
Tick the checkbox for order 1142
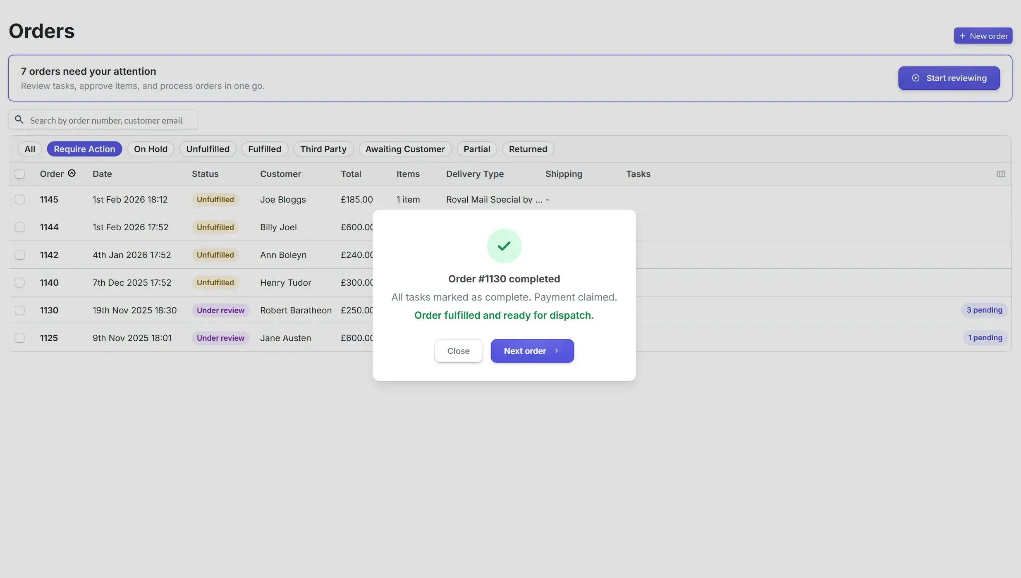[x=19, y=255]
